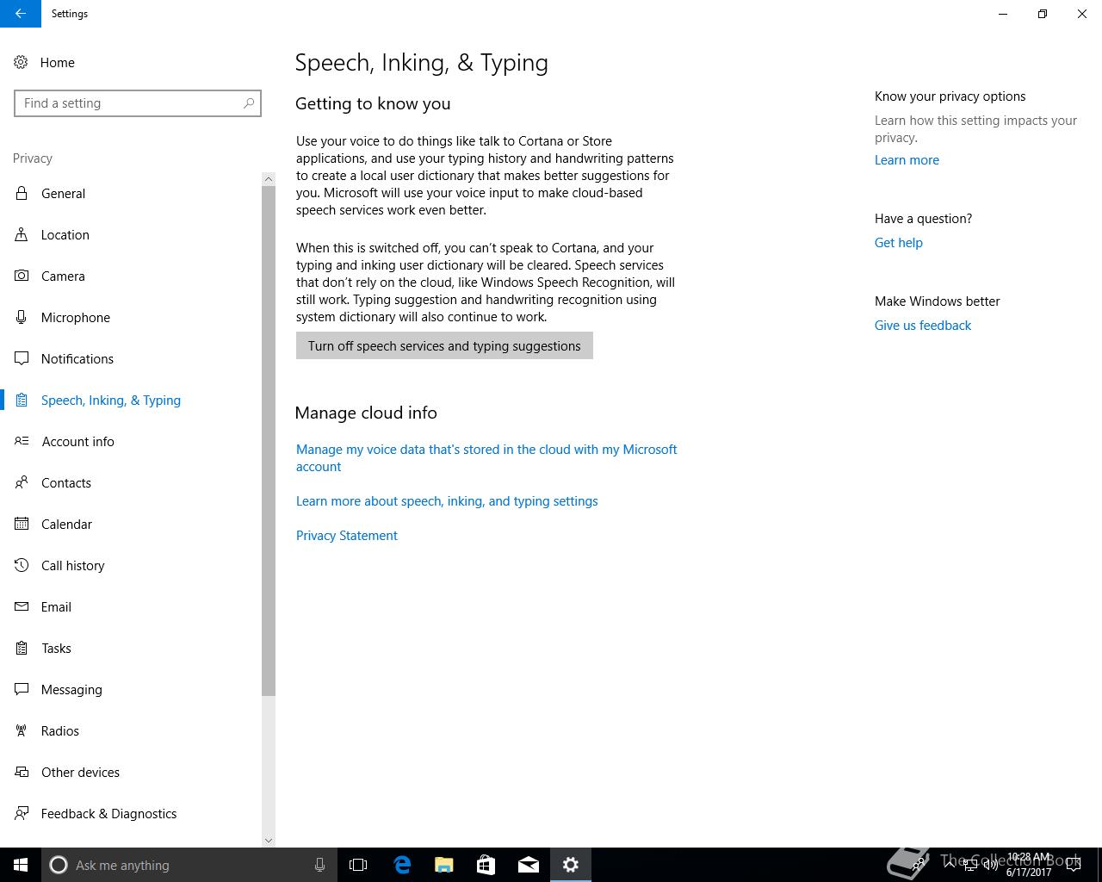The width and height of the screenshot is (1102, 882).
Task: Click the sidebar scrollbar up arrow
Action: coord(269,179)
